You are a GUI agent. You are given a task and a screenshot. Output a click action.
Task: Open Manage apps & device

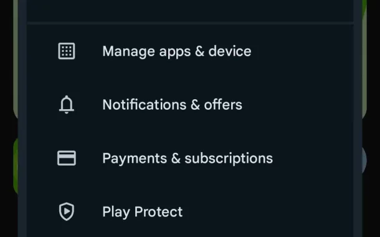pos(190,51)
